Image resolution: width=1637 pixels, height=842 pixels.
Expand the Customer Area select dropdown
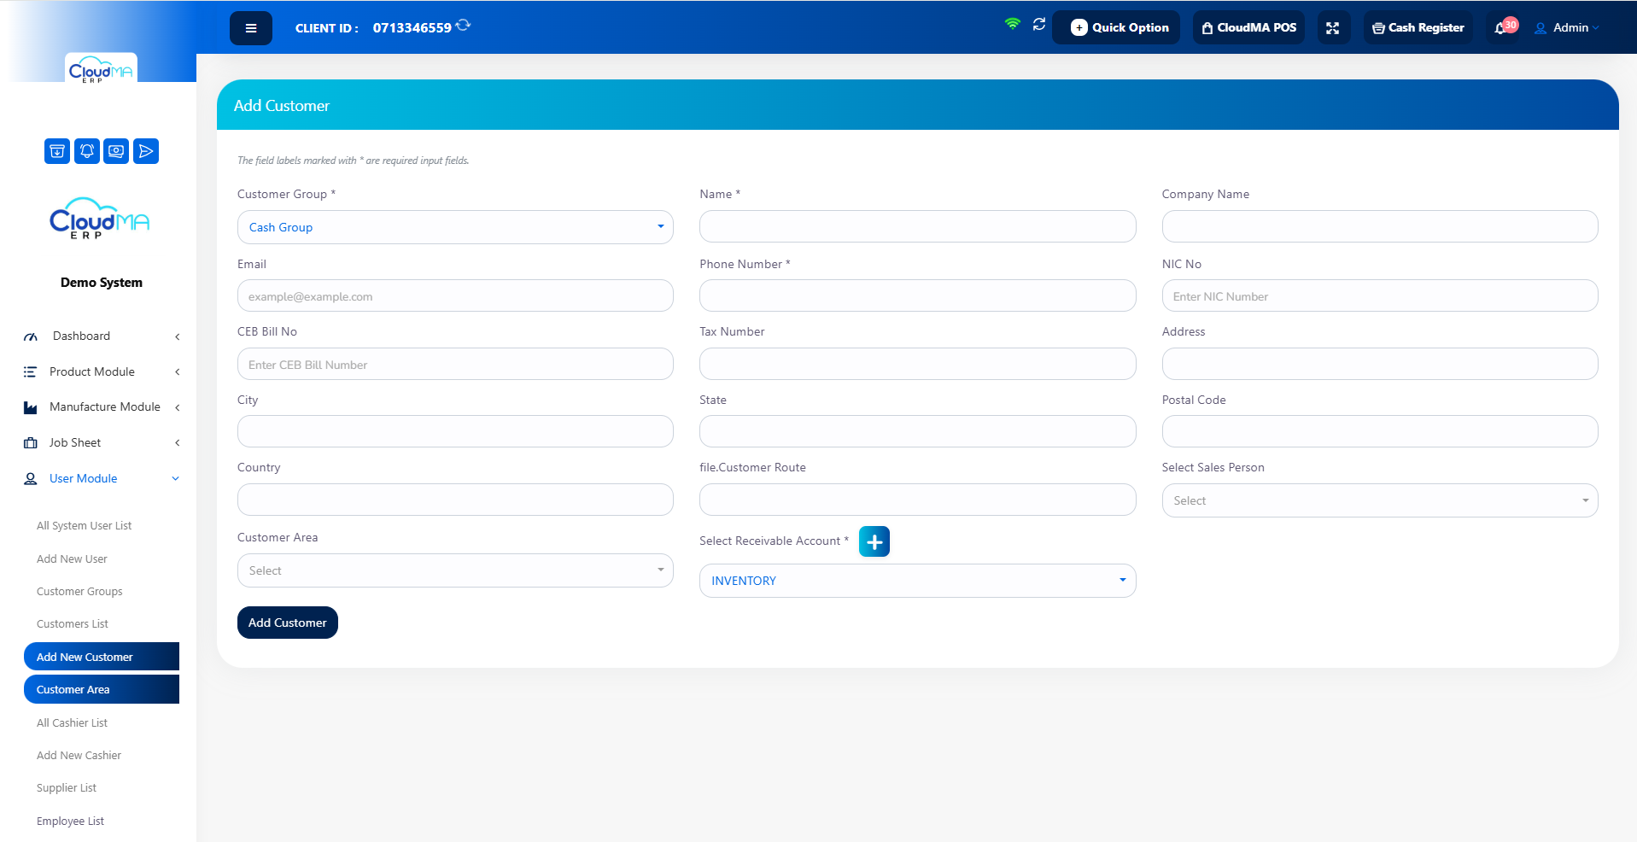(x=455, y=570)
